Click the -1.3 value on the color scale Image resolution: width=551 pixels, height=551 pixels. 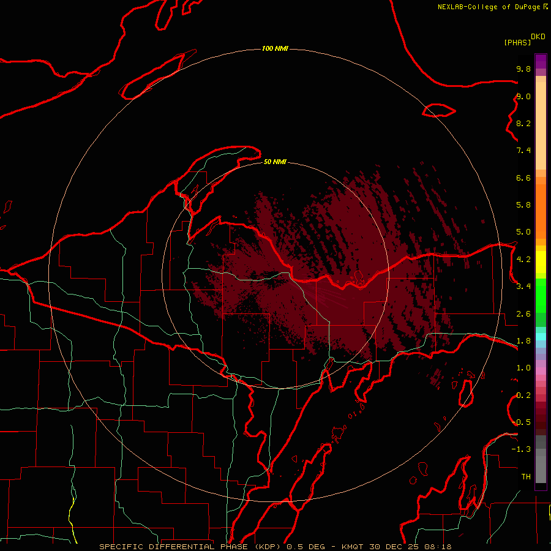coord(521,449)
